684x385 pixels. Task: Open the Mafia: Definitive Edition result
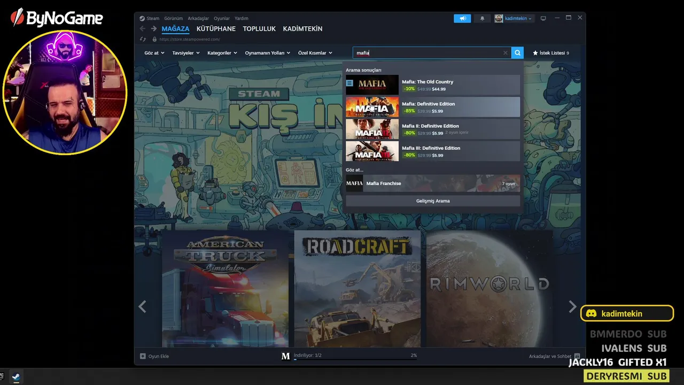[x=433, y=107]
